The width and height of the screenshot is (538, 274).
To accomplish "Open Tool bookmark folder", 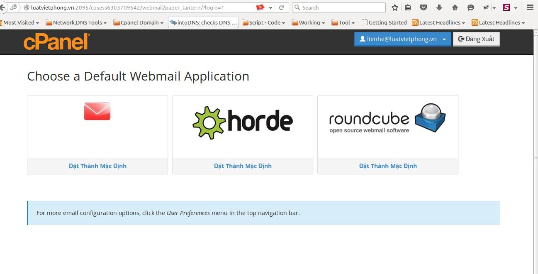I will click(343, 22).
